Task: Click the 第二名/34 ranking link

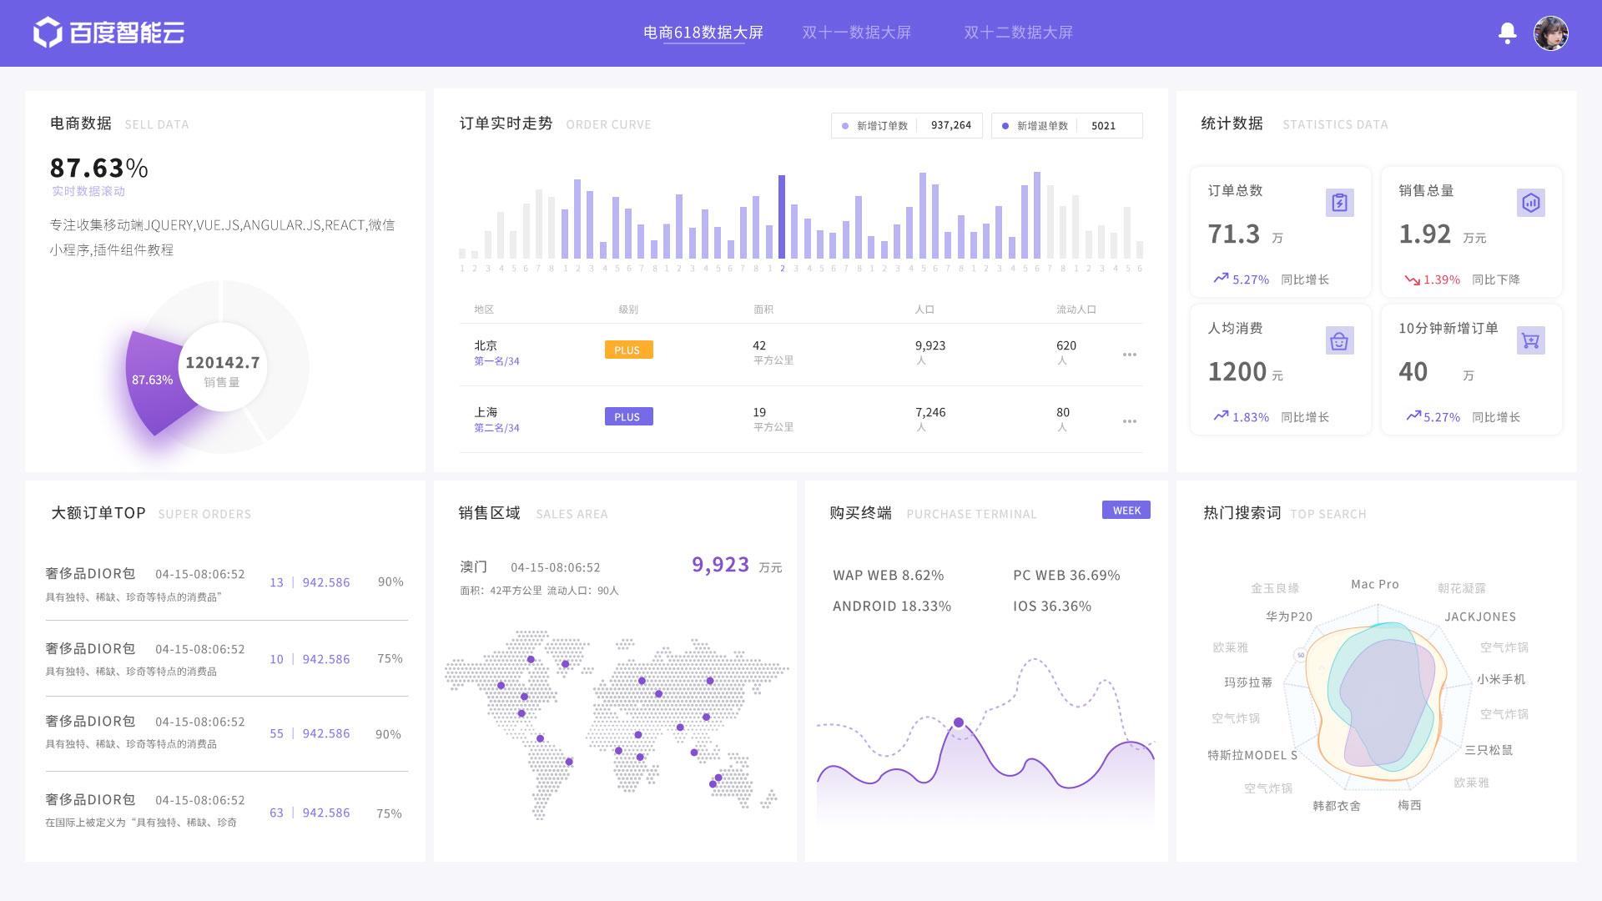Action: coord(496,428)
